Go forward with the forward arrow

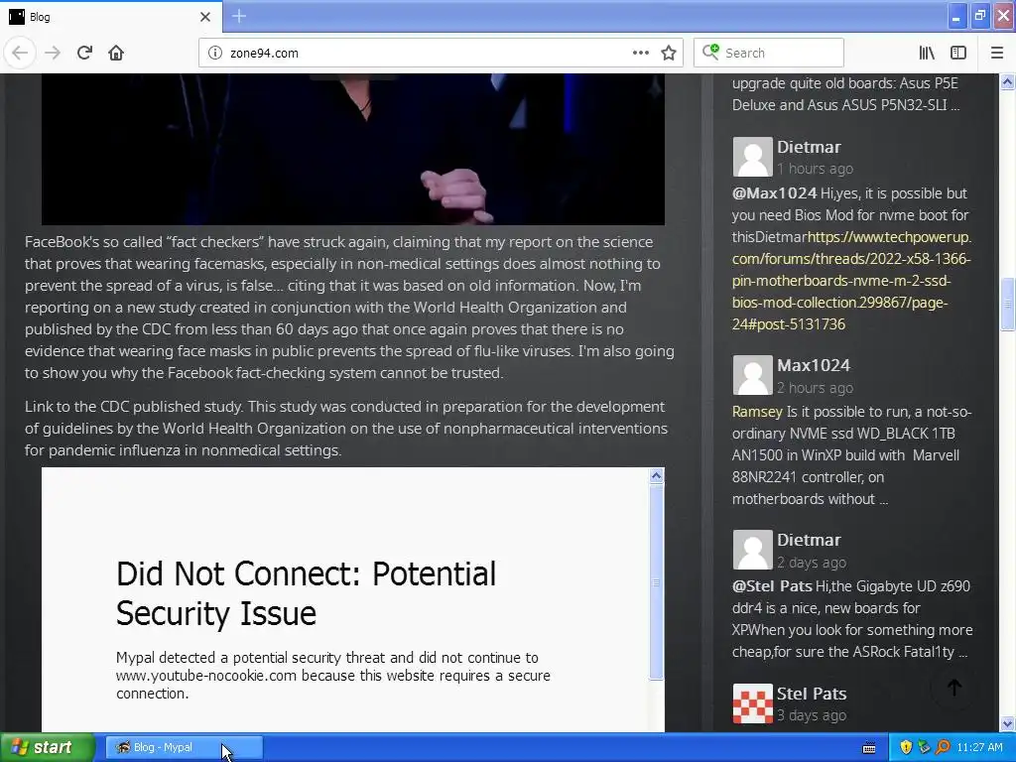[x=53, y=53]
